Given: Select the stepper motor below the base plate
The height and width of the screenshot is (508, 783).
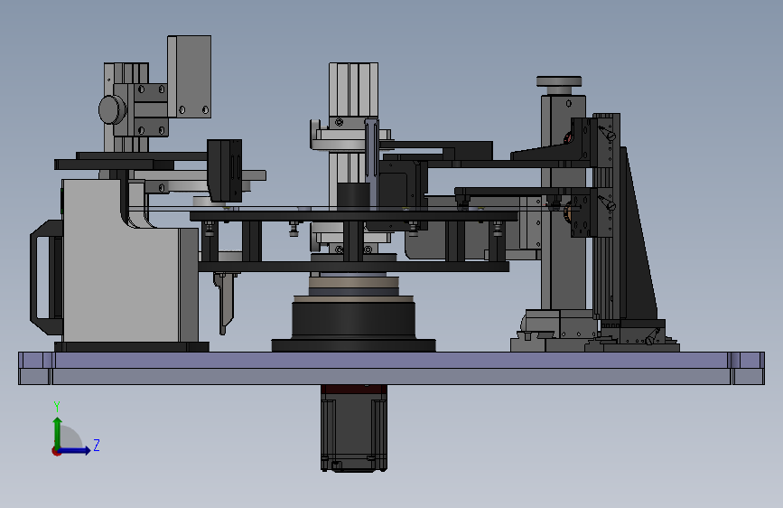Looking at the screenshot, I should point(353,428).
